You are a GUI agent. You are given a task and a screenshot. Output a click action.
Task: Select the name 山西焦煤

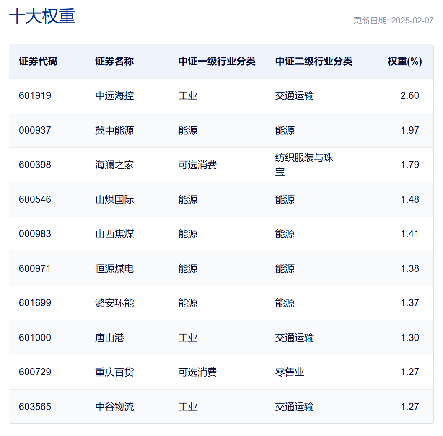coord(114,234)
